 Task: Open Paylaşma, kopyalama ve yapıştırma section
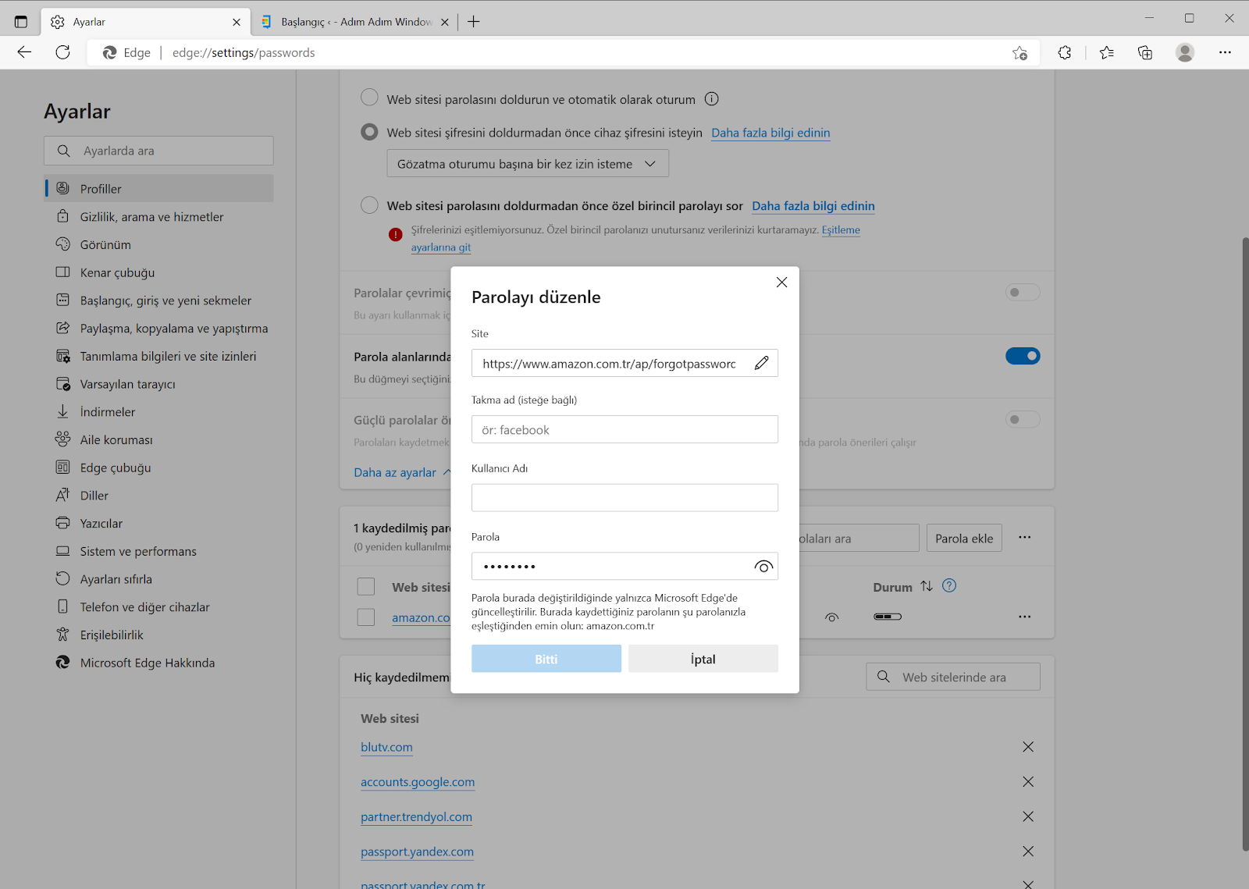pyautogui.click(x=158, y=329)
